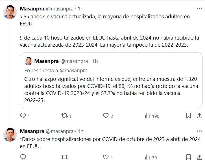
Task: Share the last tweet about EEUU data
Action: click(199, 157)
